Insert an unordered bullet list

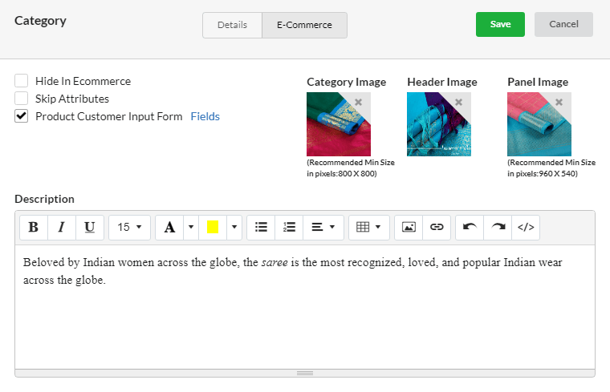coord(261,228)
